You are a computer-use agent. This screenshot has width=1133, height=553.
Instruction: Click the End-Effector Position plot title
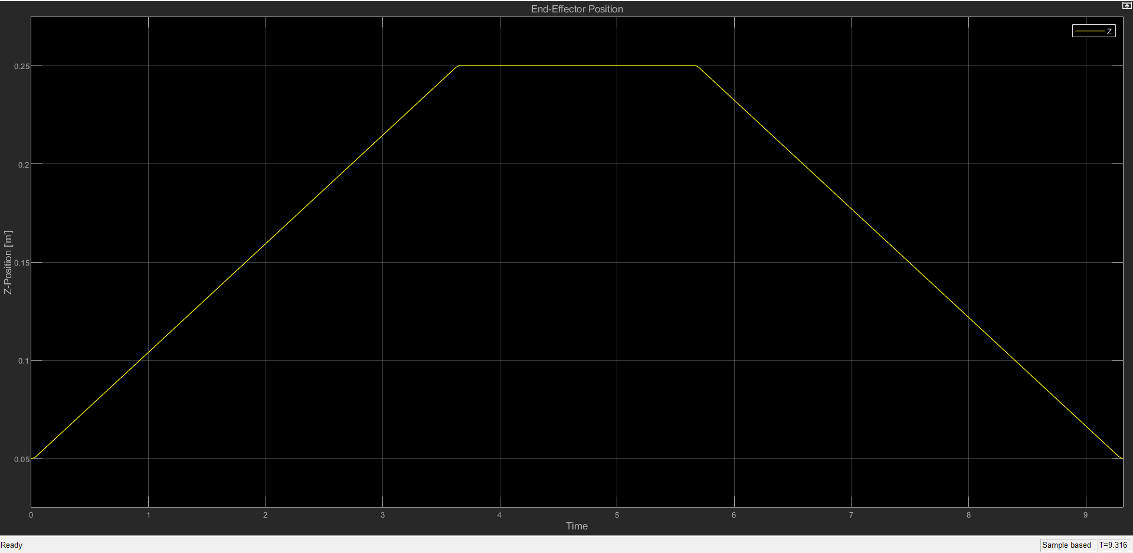pyautogui.click(x=577, y=9)
